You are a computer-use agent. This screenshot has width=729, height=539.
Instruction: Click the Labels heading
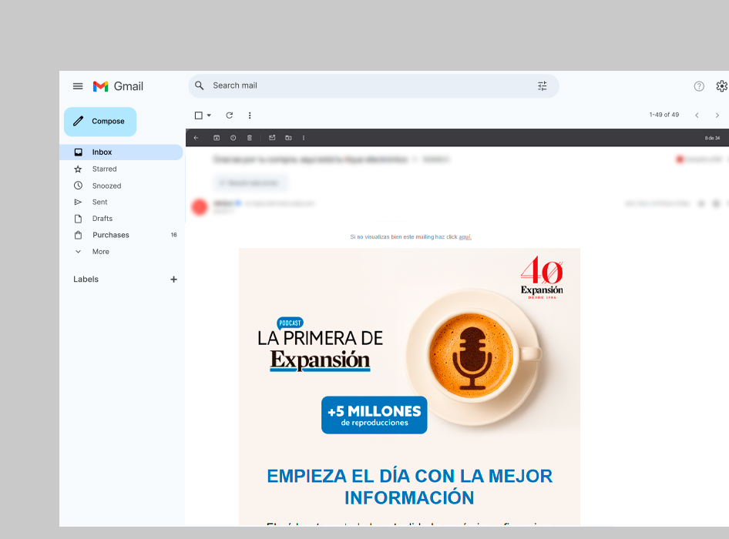(x=86, y=280)
